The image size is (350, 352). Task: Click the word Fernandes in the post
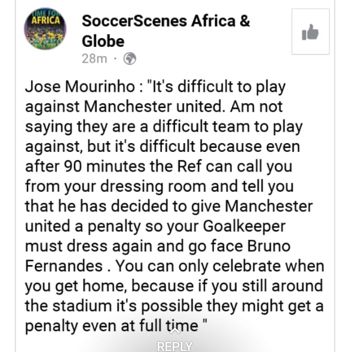[64, 266]
